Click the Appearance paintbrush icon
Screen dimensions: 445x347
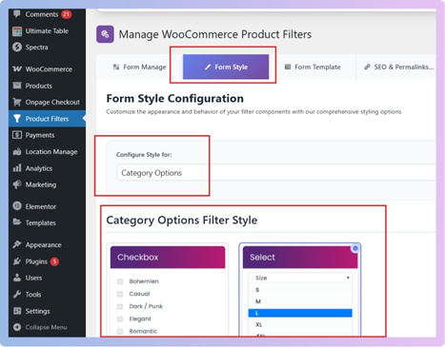tap(17, 244)
